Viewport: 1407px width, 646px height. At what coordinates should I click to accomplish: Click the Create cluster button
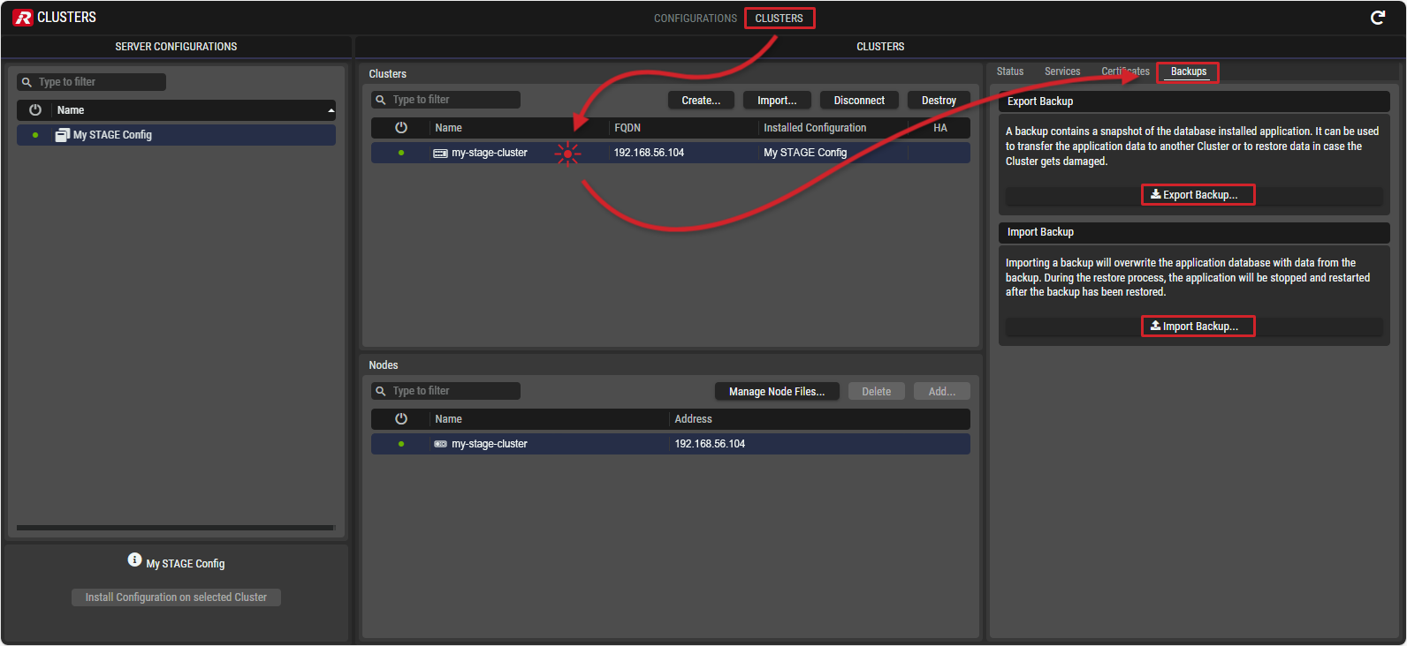click(x=700, y=101)
